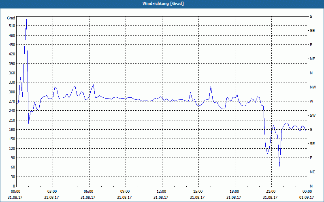324x202 pixels.
Task: Click the 'Grad' unit label on the y-axis
Action: pos(11,18)
